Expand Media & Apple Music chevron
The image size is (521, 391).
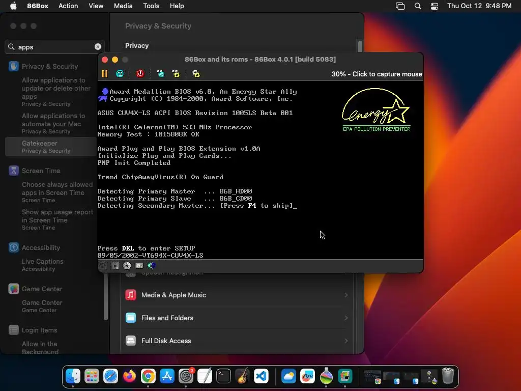tap(346, 295)
